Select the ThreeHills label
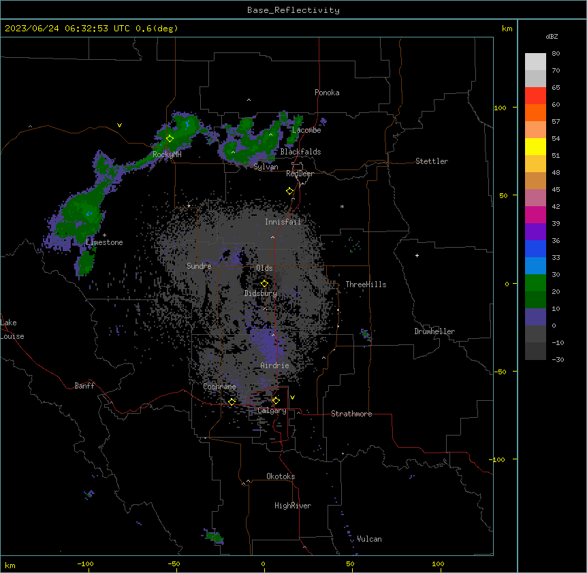Image resolution: width=587 pixels, height=573 pixels. coord(366,284)
